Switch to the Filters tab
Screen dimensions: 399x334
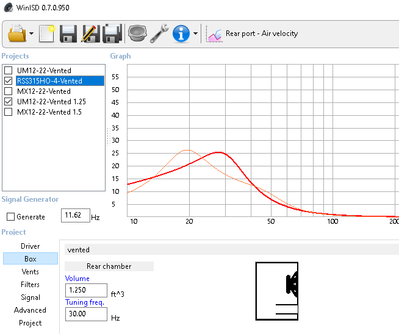pos(31,285)
